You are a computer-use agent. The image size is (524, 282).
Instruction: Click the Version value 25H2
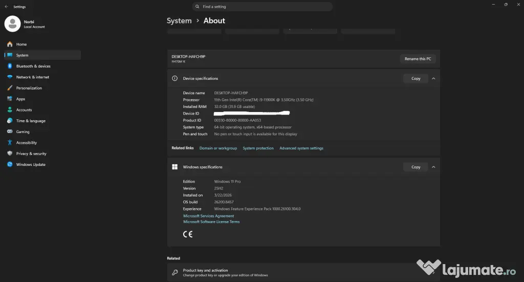click(x=219, y=188)
